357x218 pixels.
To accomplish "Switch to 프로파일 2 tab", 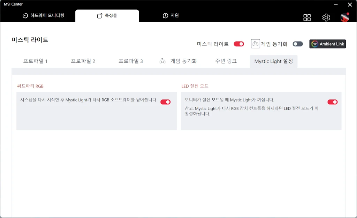I will [x=83, y=61].
